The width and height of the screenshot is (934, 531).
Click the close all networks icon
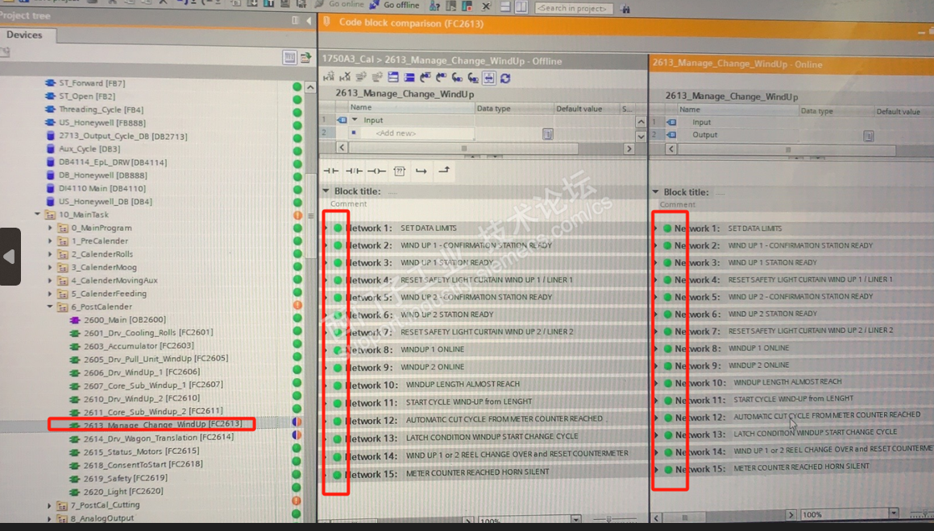pos(409,77)
